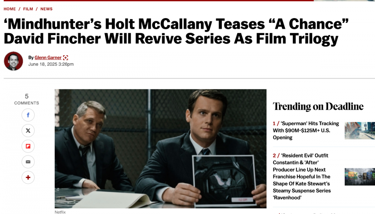This screenshot has height=214, width=375.
Task: Follow Glenn Garner with plus bracket icon
Action: 65,58
